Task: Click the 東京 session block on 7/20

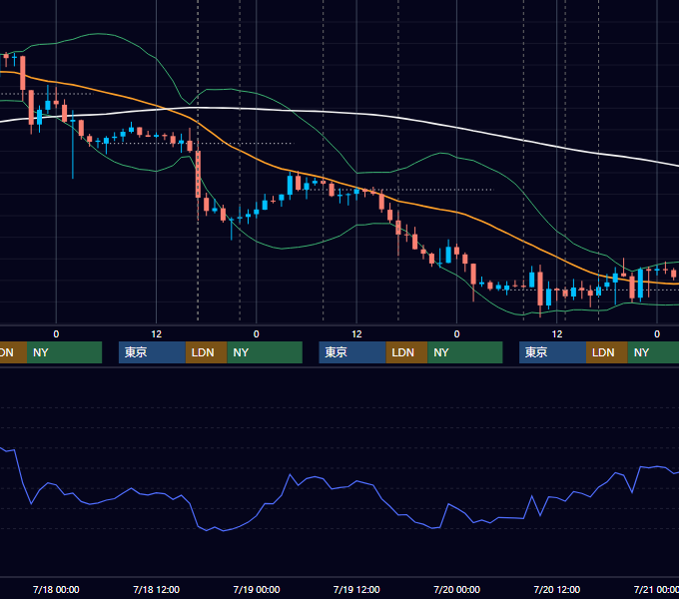Action: 552,352
